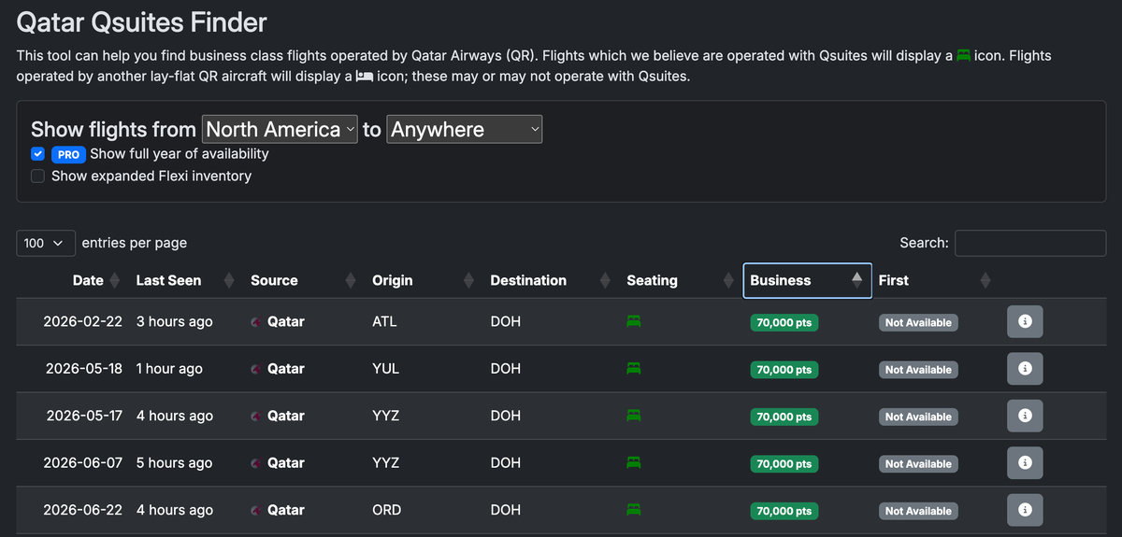The height and width of the screenshot is (537, 1122).
Task: Click 70,000 pts badge in ATL row
Action: 784,322
